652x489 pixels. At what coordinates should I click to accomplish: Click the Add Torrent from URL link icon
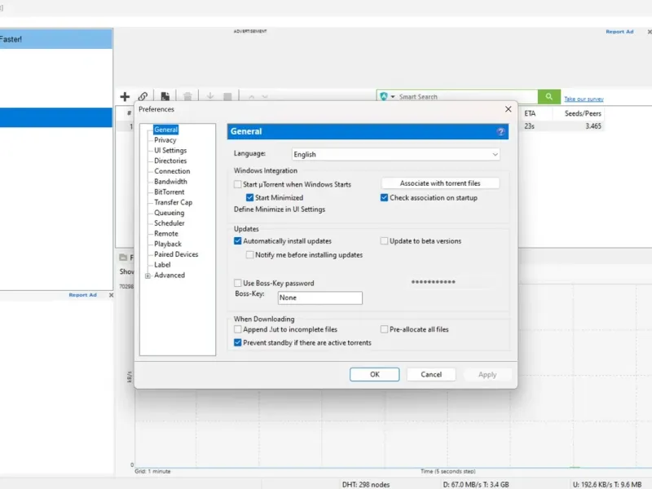(143, 96)
